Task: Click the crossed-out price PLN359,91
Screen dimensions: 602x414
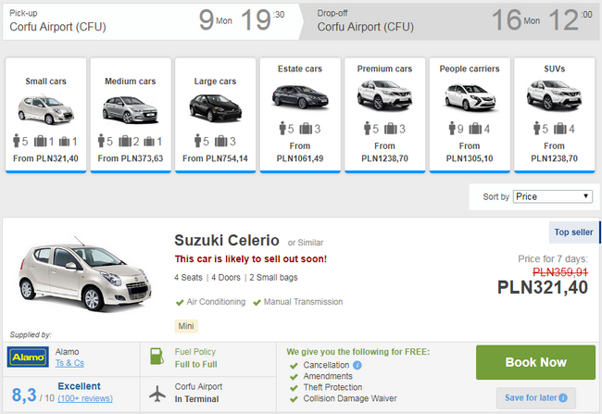Action: 560,272
